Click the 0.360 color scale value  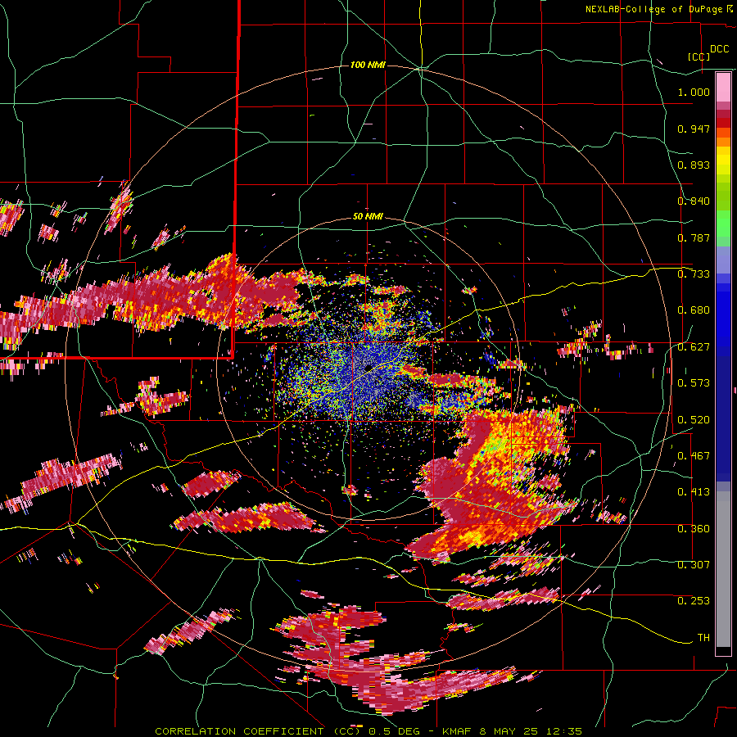click(694, 529)
